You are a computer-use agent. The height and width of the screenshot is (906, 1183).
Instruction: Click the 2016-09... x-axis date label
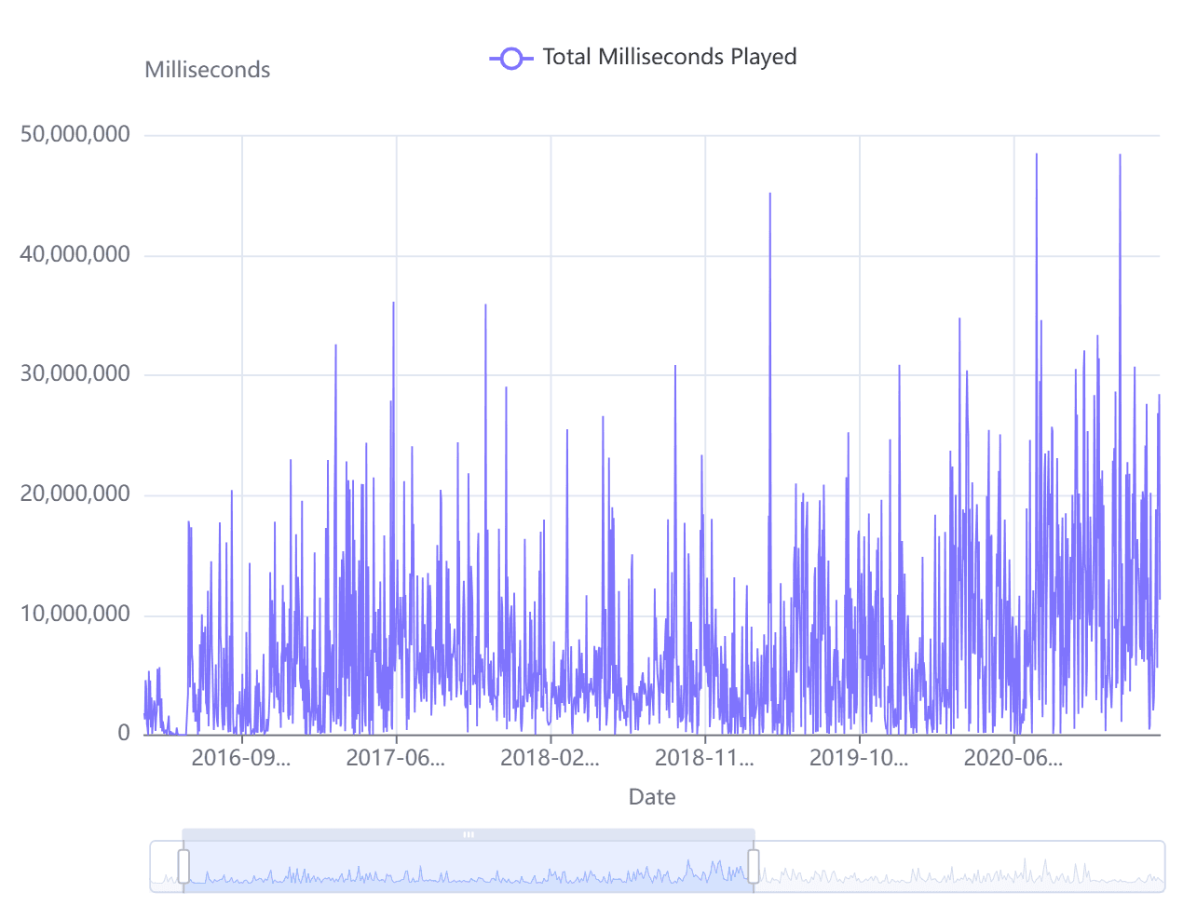241,758
